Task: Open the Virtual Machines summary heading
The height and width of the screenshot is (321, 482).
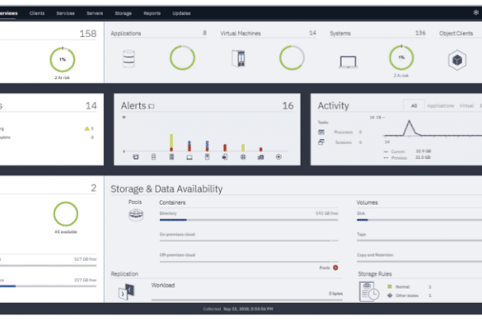Action: pos(241,34)
